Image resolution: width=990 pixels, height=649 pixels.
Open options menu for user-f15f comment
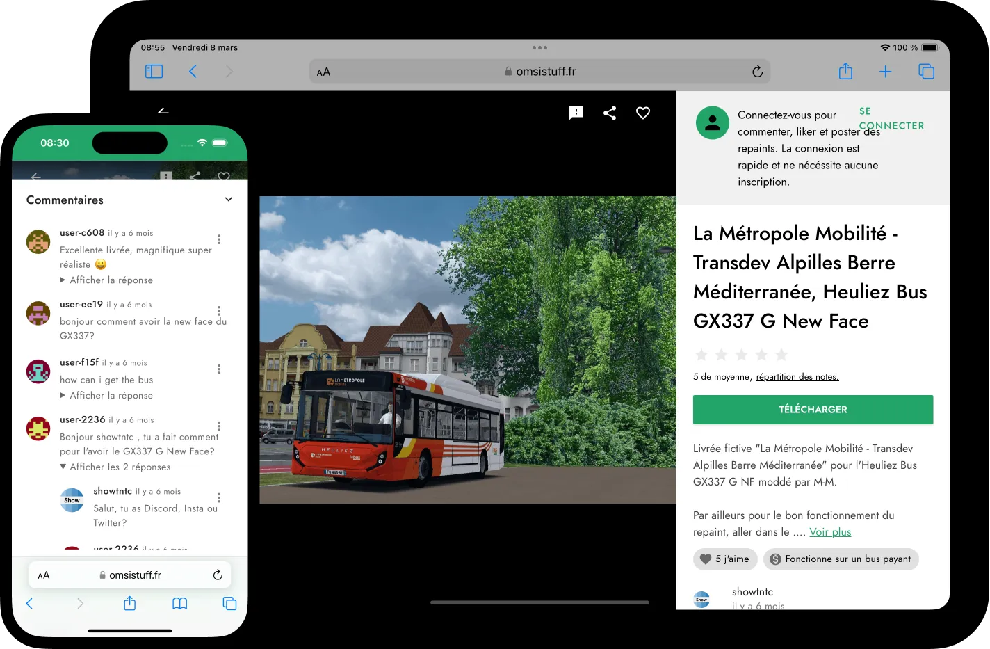219,369
